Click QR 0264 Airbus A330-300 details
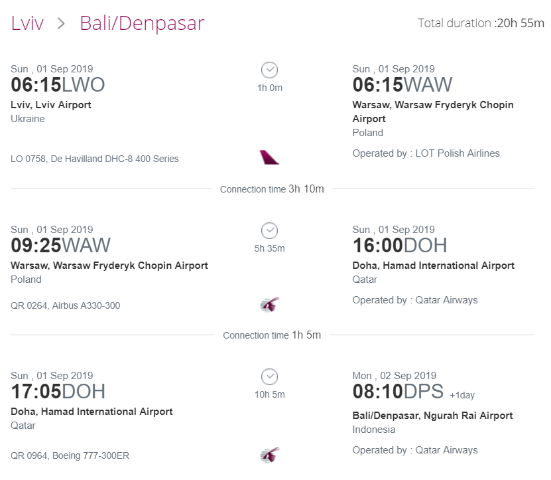This screenshot has width=551, height=480. (66, 305)
